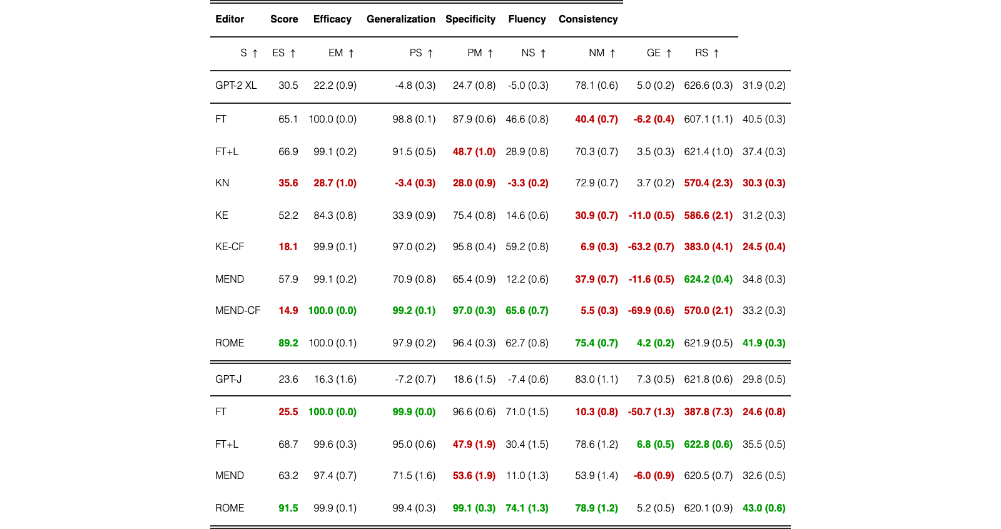
Task: Select the value "570.4 (2.3)"
Action: [708, 183]
